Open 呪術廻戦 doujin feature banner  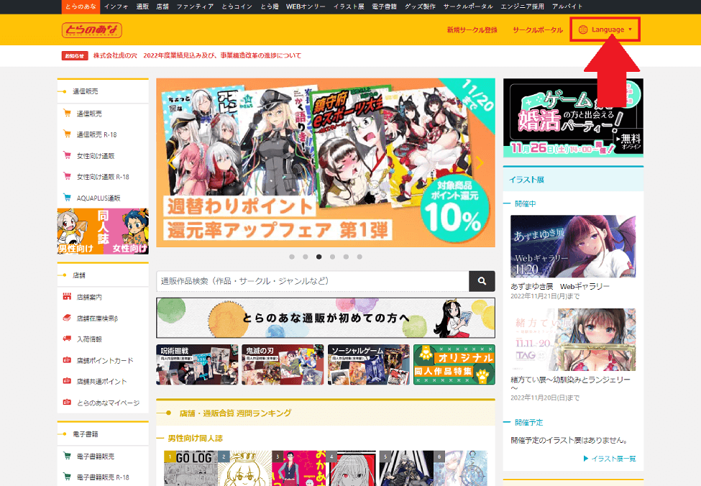click(197, 364)
